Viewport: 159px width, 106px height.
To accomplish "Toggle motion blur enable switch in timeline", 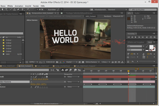I will point(70,70).
